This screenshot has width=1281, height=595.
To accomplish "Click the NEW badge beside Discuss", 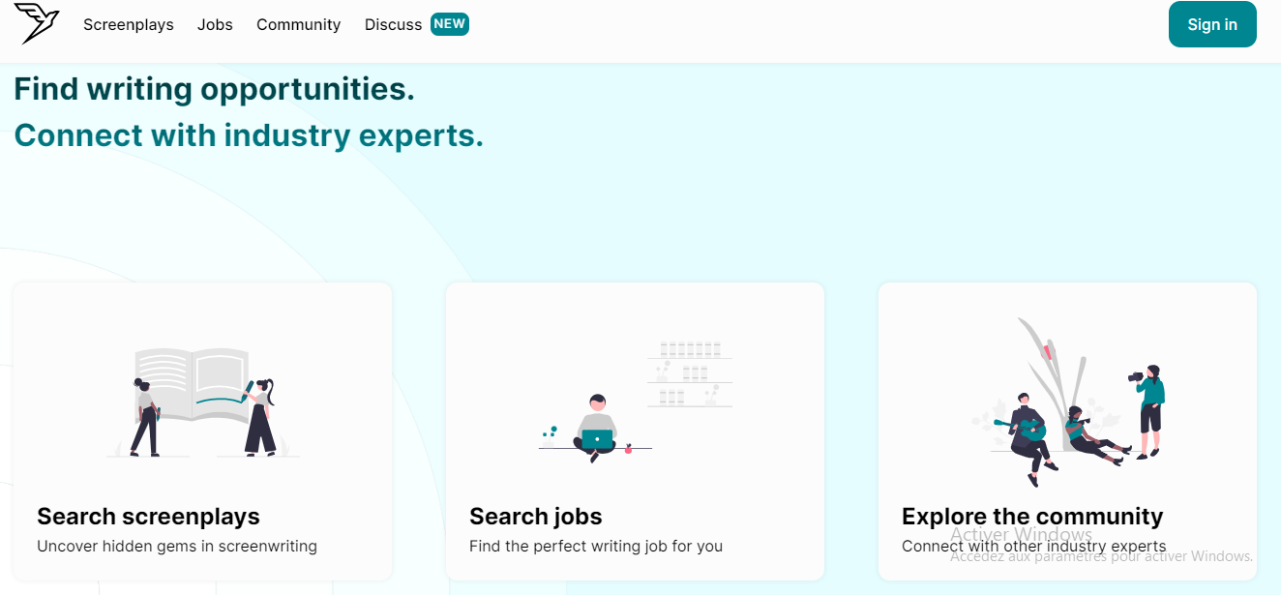I will point(450,24).
